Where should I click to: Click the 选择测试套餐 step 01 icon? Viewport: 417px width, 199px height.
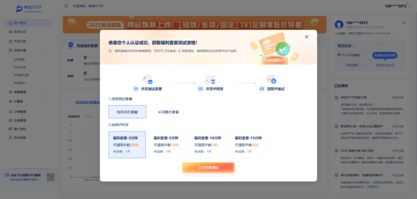(147, 79)
